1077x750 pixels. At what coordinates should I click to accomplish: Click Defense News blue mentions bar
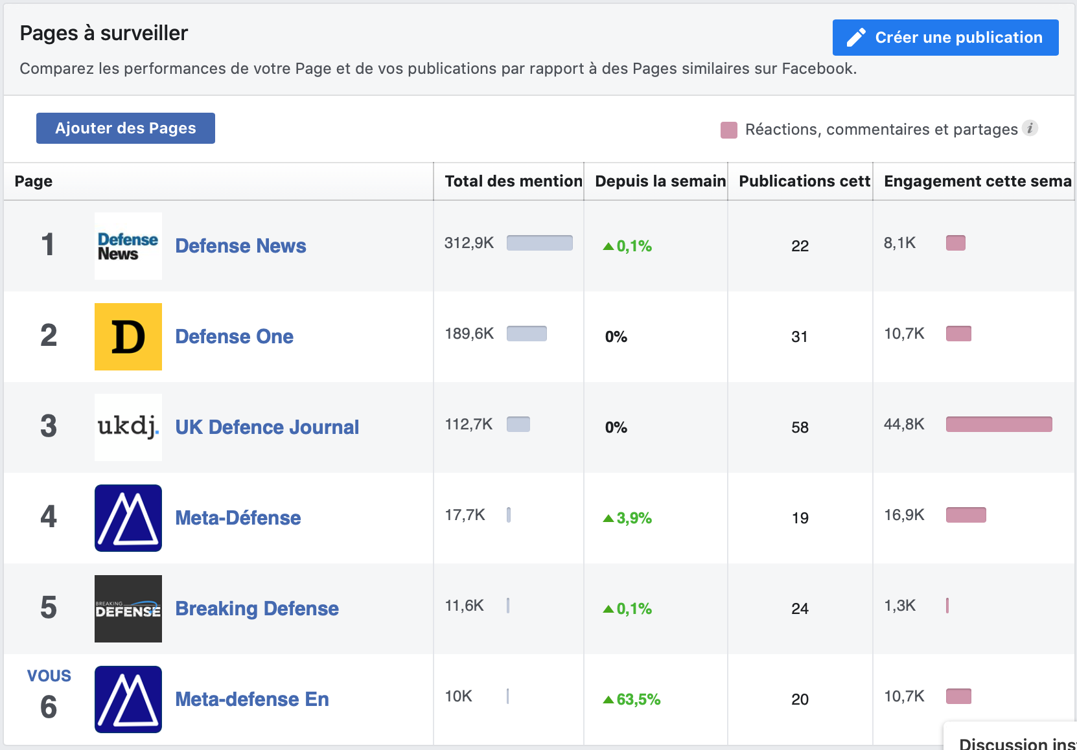click(x=540, y=243)
